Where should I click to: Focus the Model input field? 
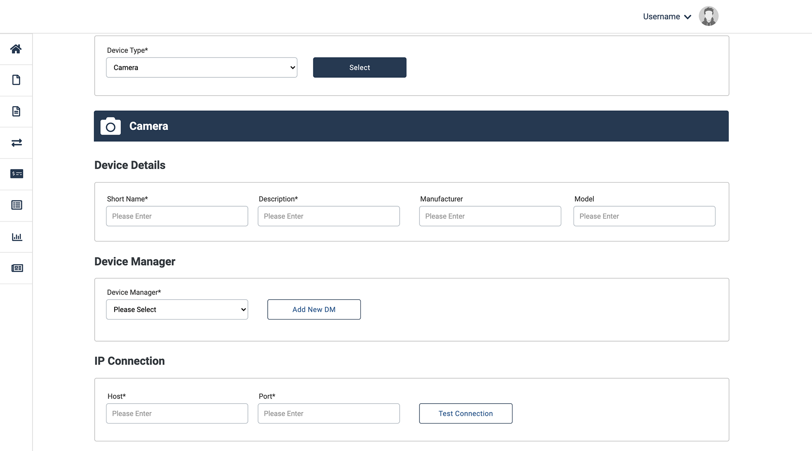(644, 216)
